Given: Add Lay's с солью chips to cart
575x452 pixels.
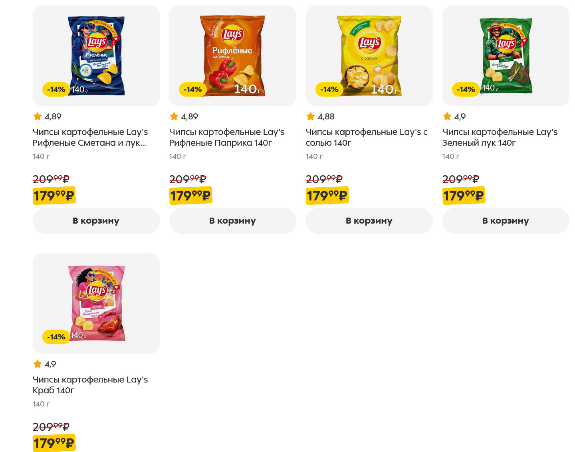Looking at the screenshot, I should 369,220.
